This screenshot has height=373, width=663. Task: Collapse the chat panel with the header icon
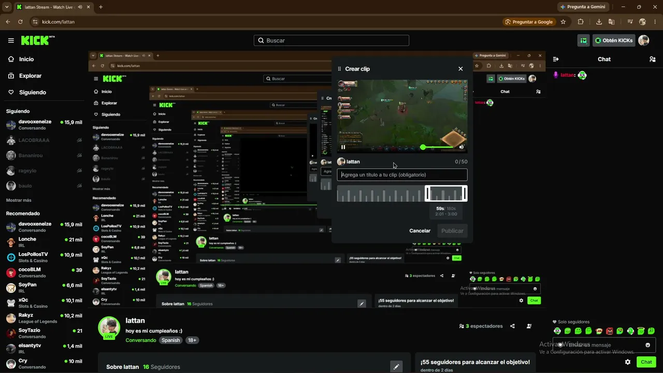point(556,59)
